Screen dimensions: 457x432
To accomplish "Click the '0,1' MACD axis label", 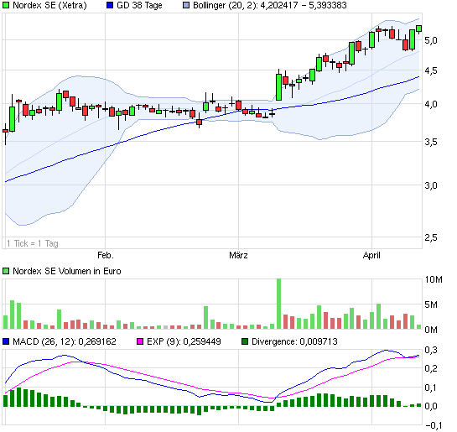I will 431,388.
